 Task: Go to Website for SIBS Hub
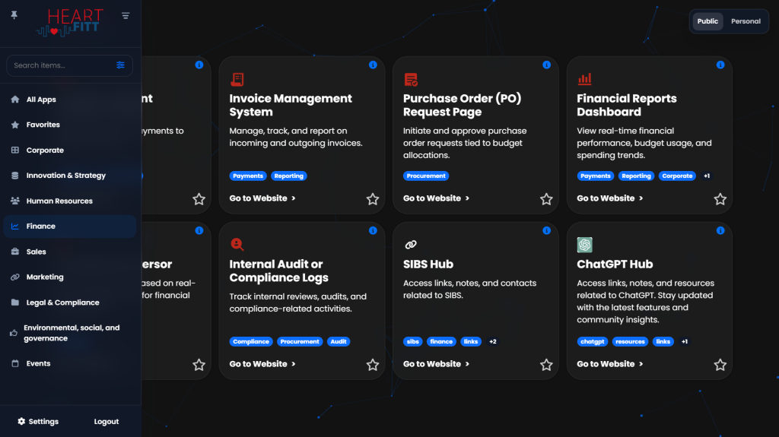click(x=436, y=364)
